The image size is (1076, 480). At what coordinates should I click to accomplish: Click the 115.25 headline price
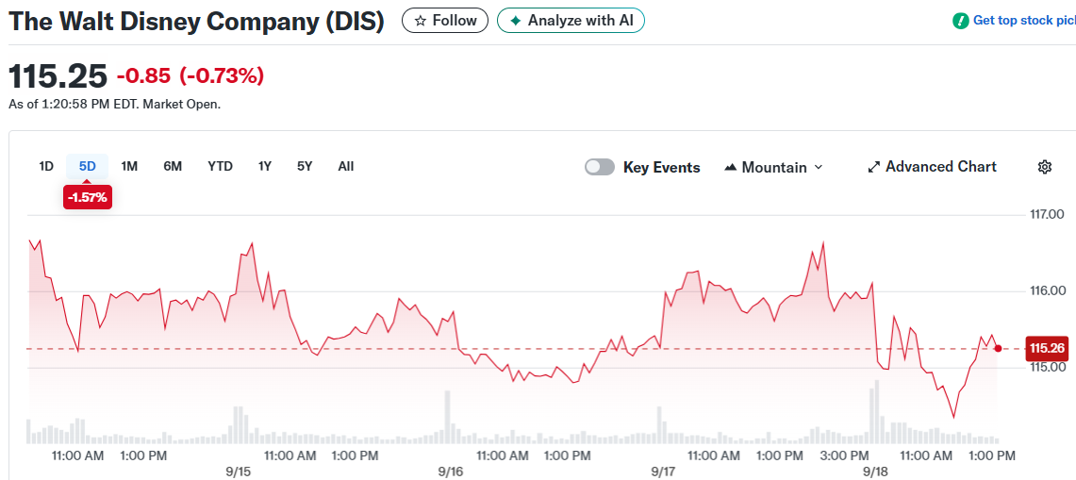pyautogui.click(x=58, y=75)
